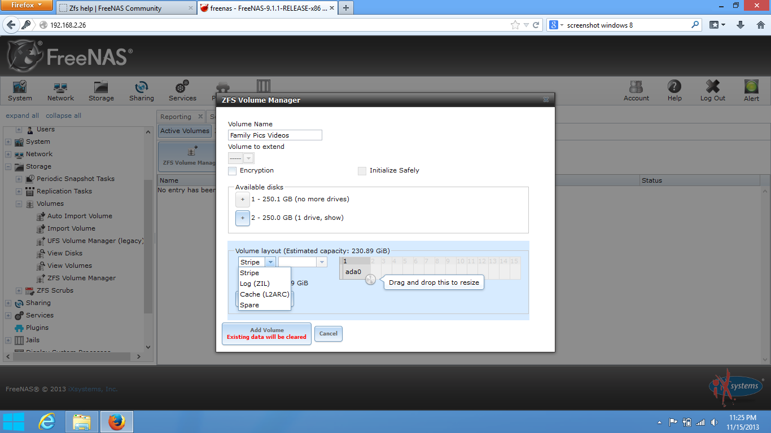771x433 pixels.
Task: Click the Volume Name input field
Action: 275,135
